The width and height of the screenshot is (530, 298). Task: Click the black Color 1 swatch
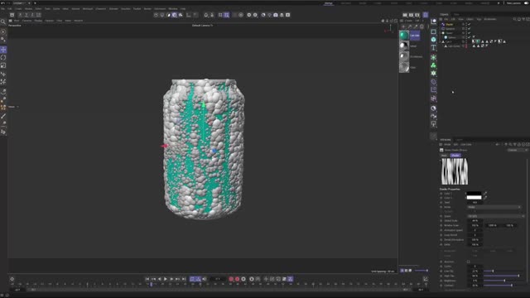(474, 193)
